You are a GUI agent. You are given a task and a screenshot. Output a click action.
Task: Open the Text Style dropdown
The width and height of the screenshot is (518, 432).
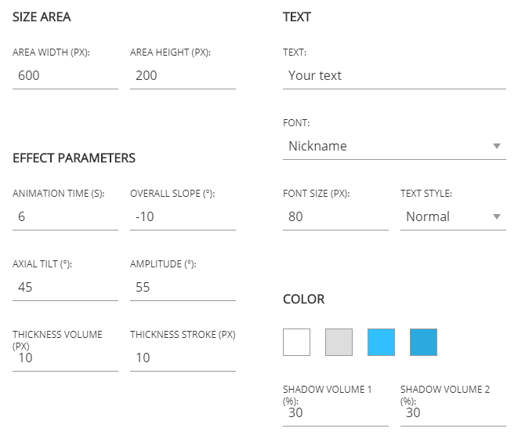coord(445,217)
